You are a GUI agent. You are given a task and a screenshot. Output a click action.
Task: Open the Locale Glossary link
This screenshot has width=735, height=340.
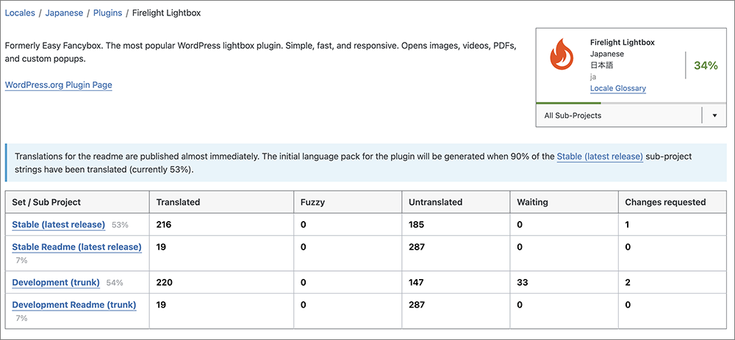(617, 88)
